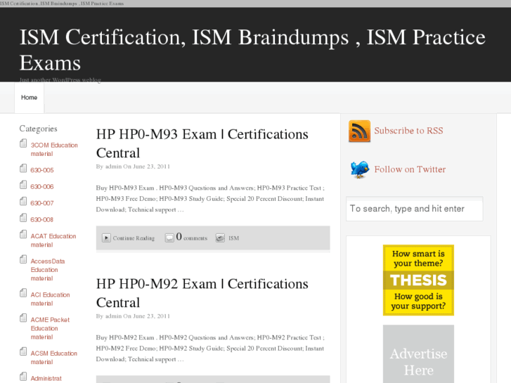Open the ACSM Education material category

pyautogui.click(x=54, y=358)
